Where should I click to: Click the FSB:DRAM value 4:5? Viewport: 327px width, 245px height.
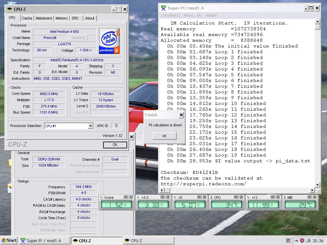pos(84,193)
